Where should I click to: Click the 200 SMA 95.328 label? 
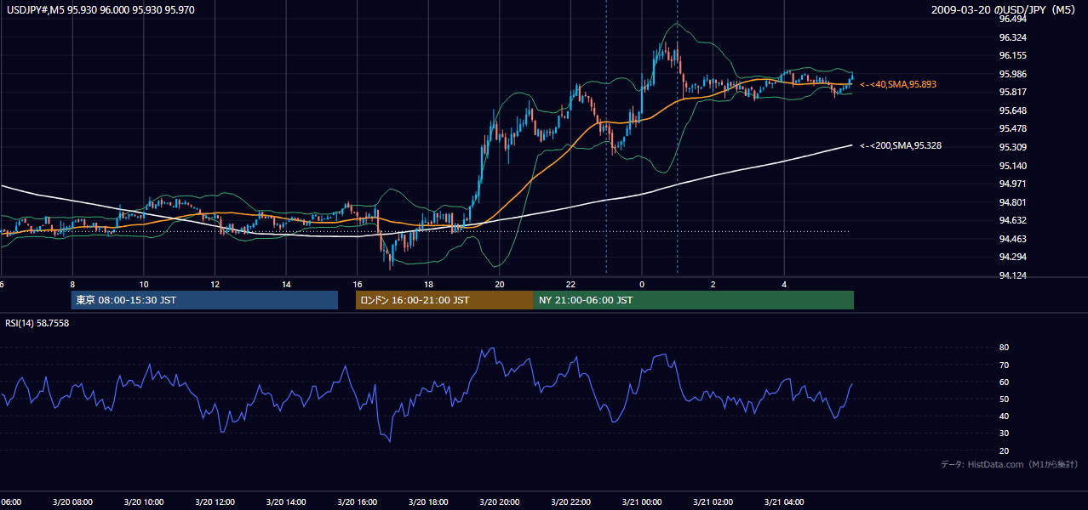click(x=901, y=145)
